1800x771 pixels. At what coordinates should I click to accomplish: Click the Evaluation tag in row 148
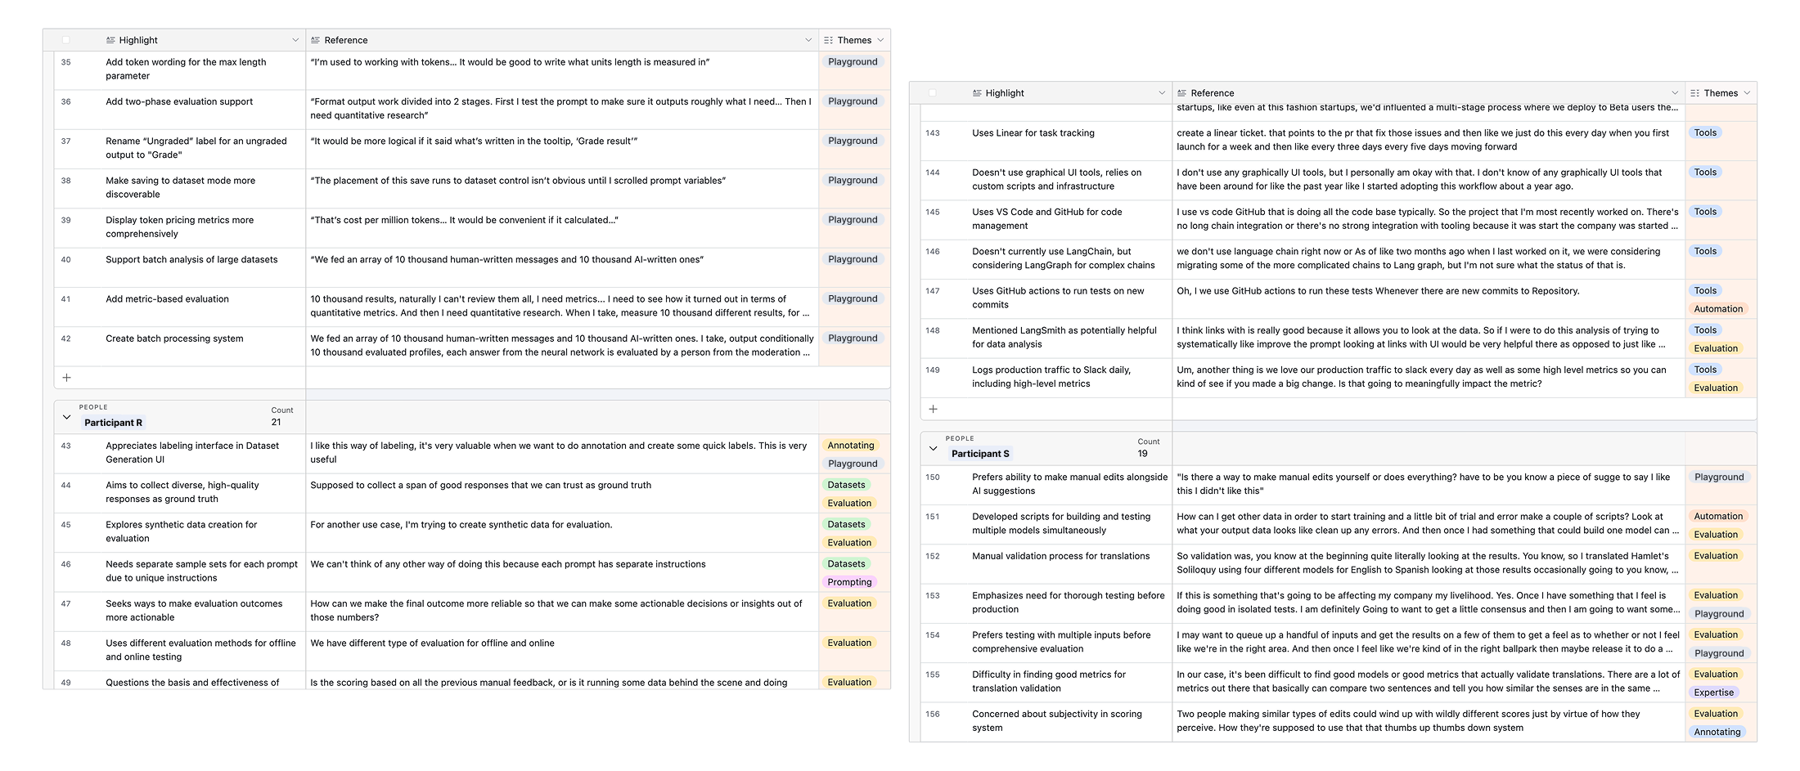(1716, 348)
